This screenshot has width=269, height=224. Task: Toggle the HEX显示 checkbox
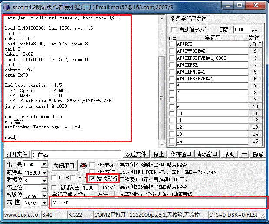[92, 165]
